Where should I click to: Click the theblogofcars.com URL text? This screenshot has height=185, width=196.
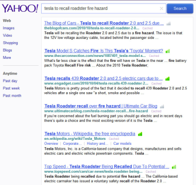(x=92, y=28)
